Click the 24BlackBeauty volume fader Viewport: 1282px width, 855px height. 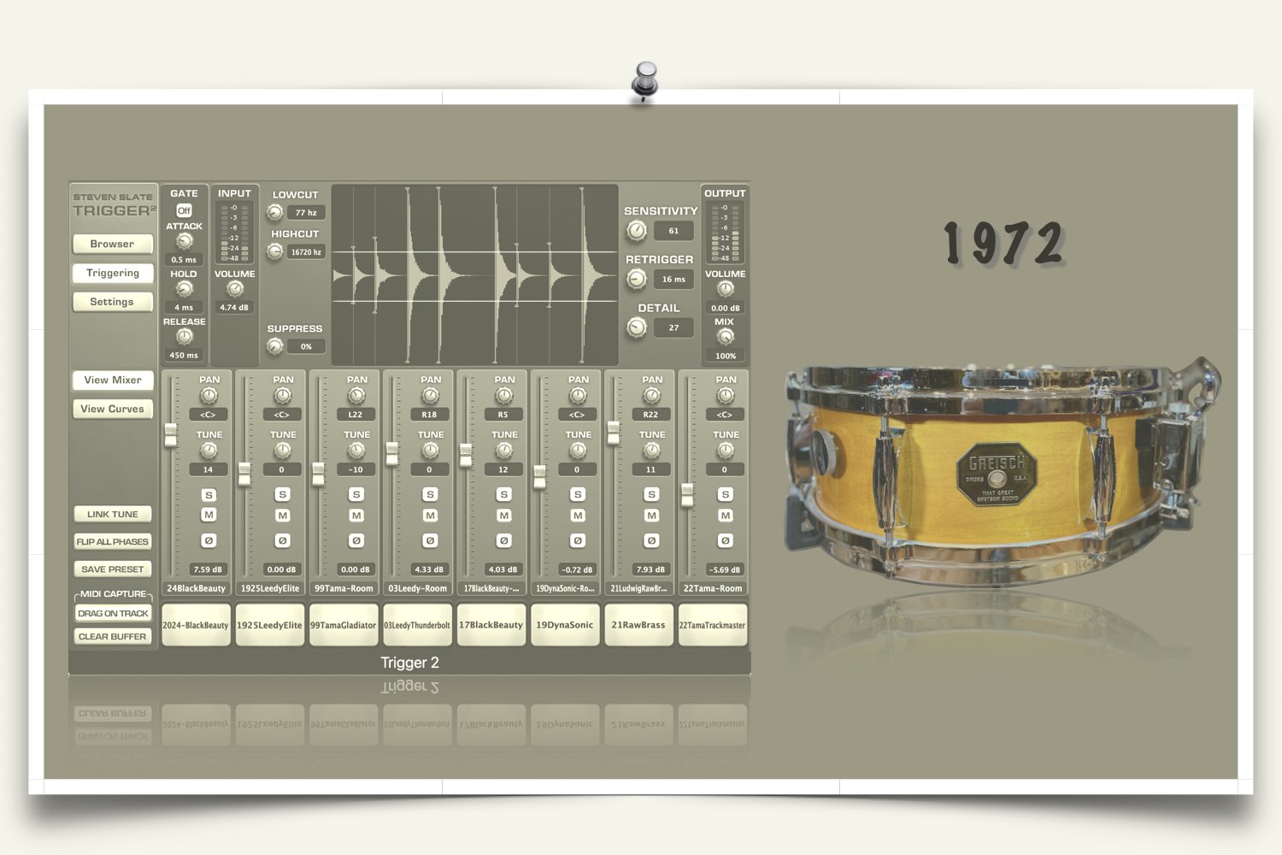tap(171, 434)
